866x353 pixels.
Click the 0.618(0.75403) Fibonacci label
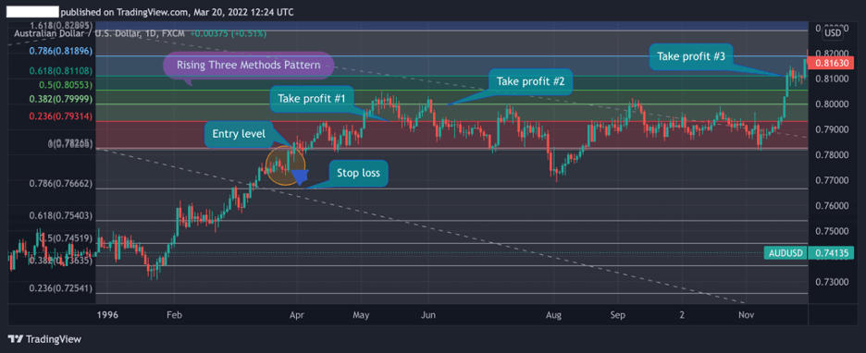(60, 215)
